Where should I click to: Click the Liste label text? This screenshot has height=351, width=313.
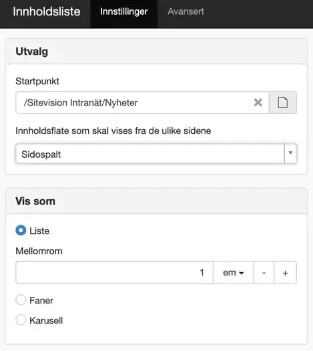point(39,231)
